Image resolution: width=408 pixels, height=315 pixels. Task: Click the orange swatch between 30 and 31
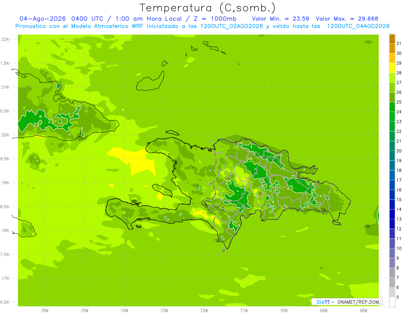tap(392, 49)
